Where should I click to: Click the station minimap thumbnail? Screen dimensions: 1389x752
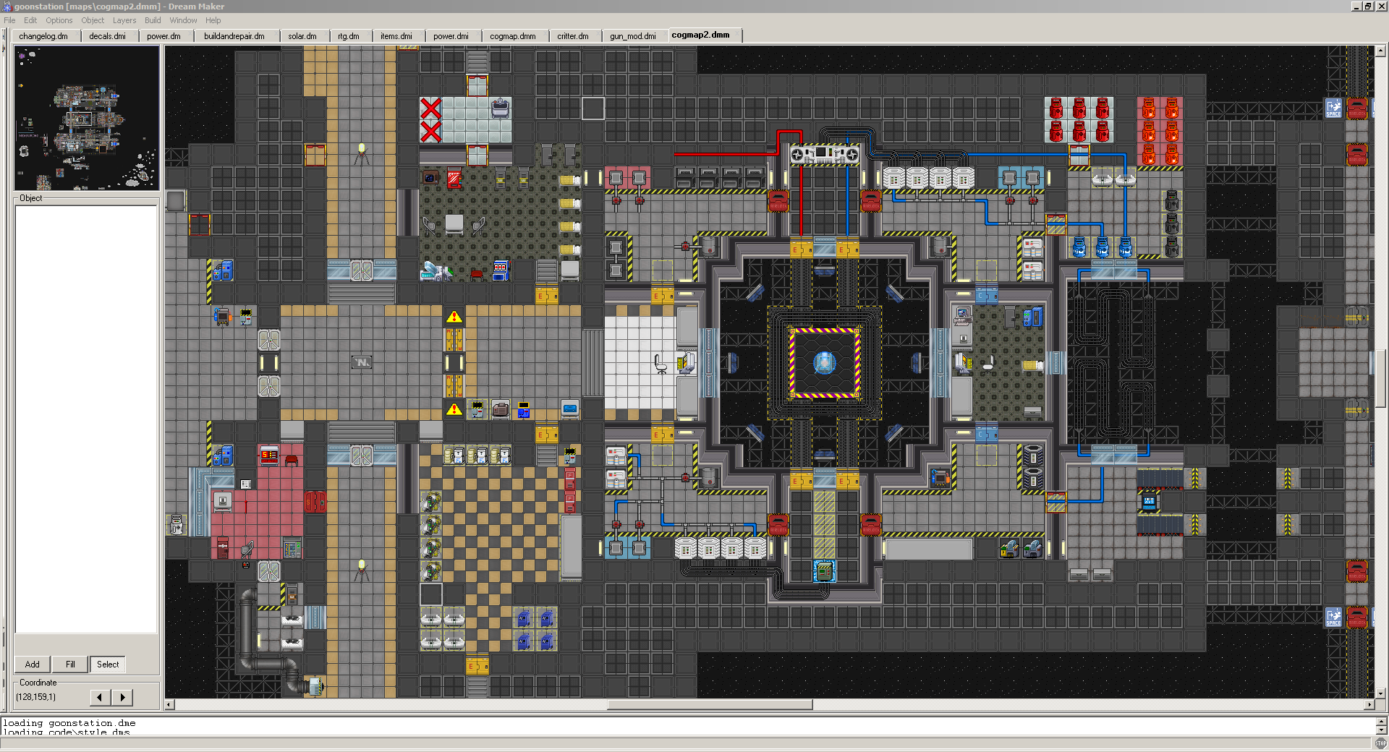tap(86, 118)
